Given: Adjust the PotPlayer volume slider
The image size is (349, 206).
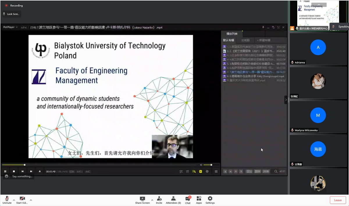Looking at the screenshot, I should point(211,165).
